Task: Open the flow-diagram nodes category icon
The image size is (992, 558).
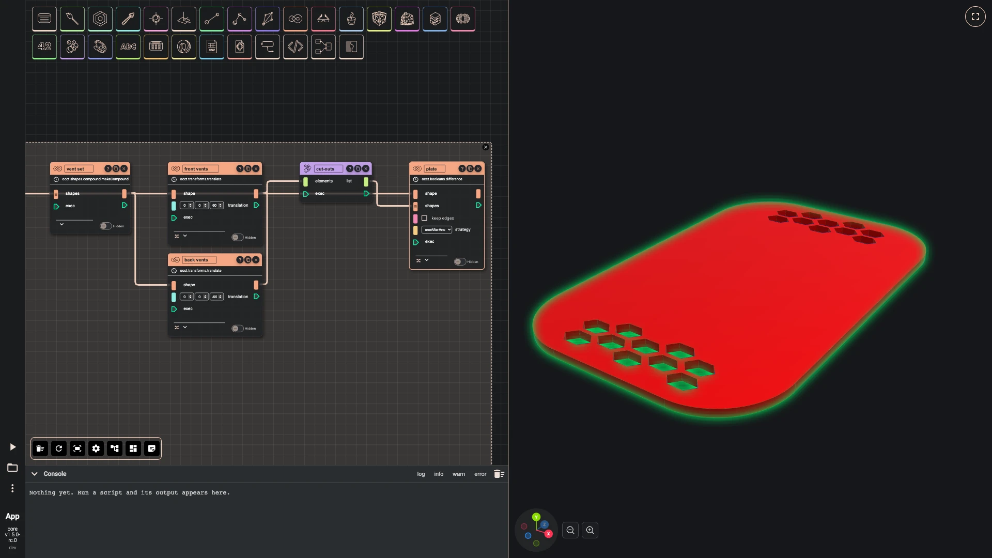Action: [323, 47]
